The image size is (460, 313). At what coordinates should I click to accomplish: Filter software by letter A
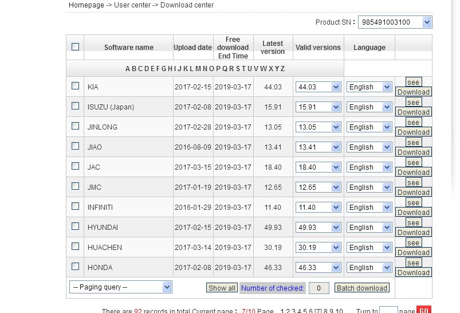128,69
